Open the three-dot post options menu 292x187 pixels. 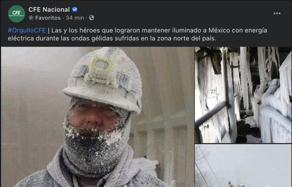(x=277, y=13)
